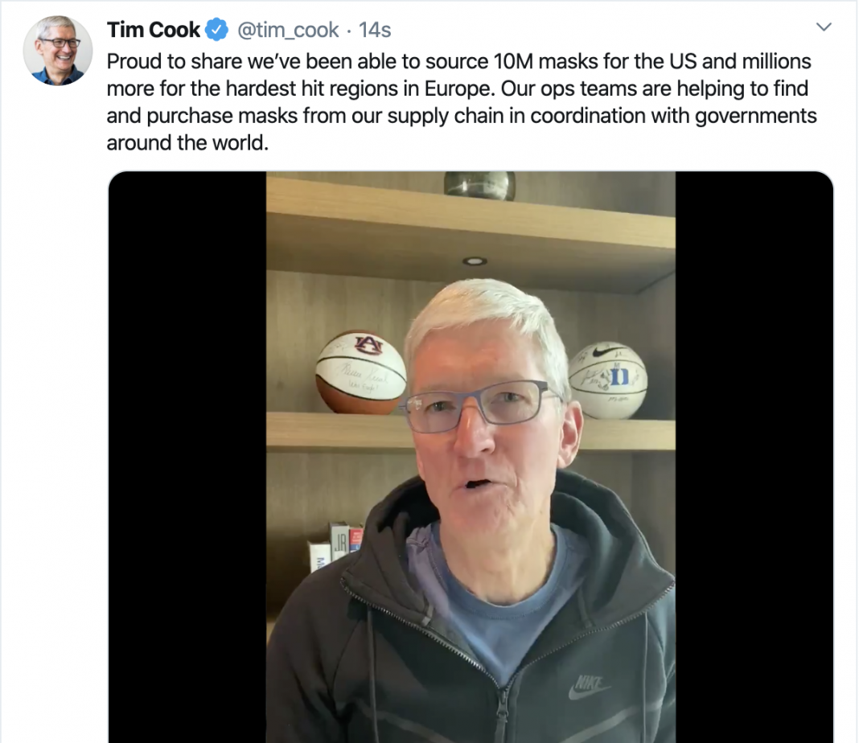
Task: Click the right black bar of video
Action: click(x=754, y=458)
